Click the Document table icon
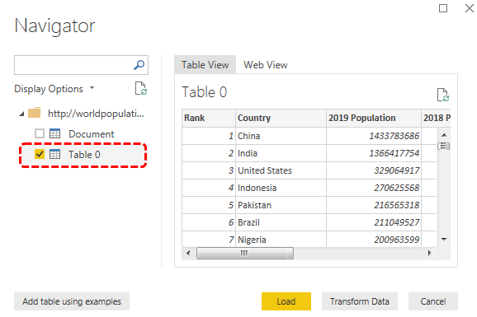This screenshot has height=317, width=477. (x=54, y=133)
